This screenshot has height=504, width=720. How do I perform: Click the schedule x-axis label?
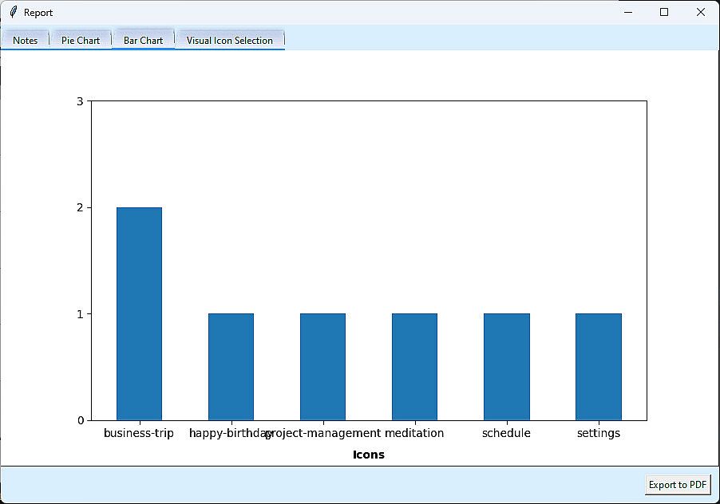coord(506,433)
